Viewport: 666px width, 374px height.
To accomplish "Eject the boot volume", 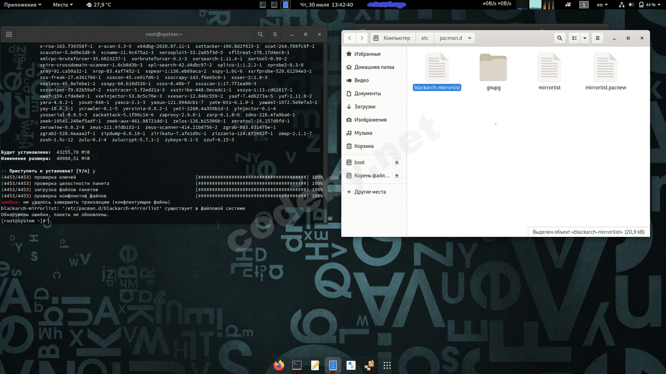I will click(397, 162).
